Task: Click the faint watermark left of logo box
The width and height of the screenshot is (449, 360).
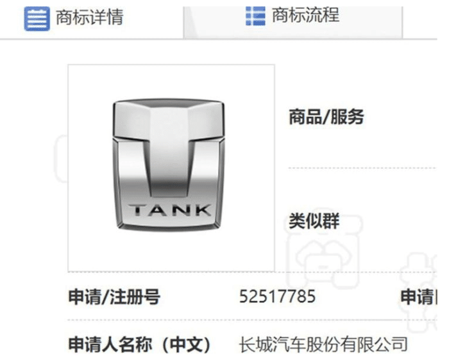Action: click(61, 159)
